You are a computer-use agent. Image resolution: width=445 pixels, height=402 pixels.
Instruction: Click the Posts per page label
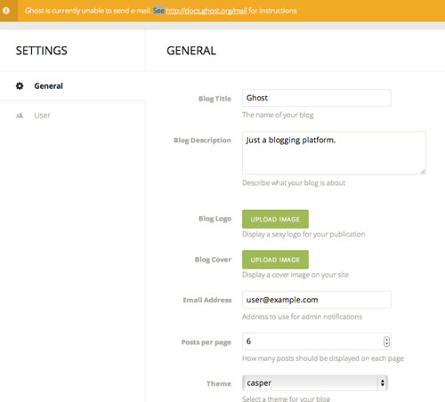point(206,342)
